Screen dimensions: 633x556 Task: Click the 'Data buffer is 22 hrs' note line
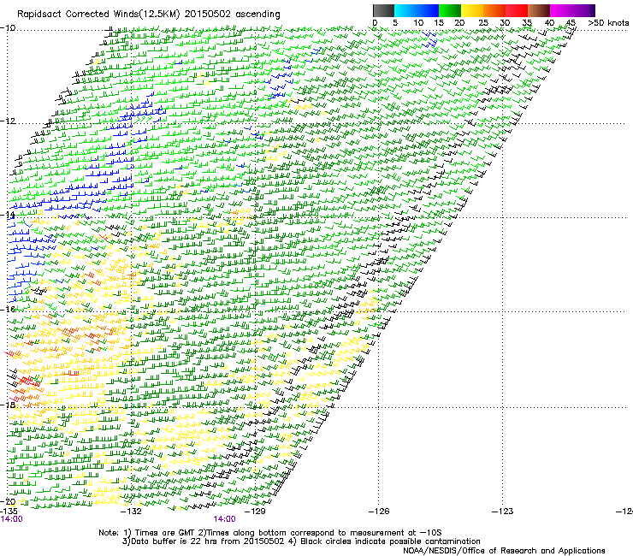coord(301,541)
